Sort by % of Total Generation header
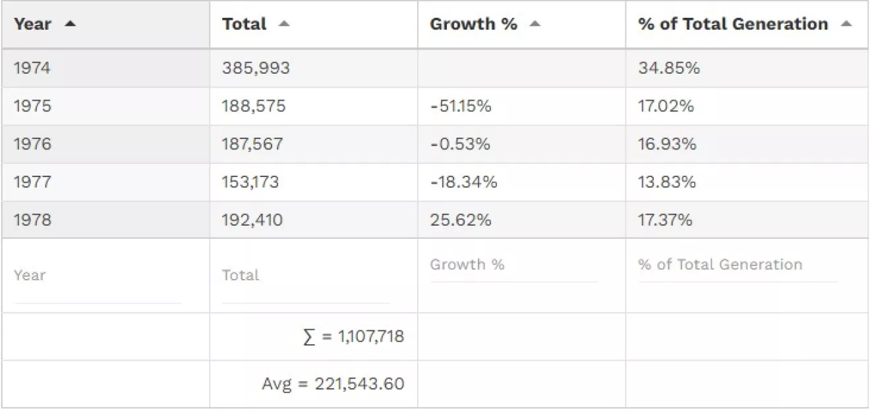Image resolution: width=870 pixels, height=412 pixels. pos(732,24)
